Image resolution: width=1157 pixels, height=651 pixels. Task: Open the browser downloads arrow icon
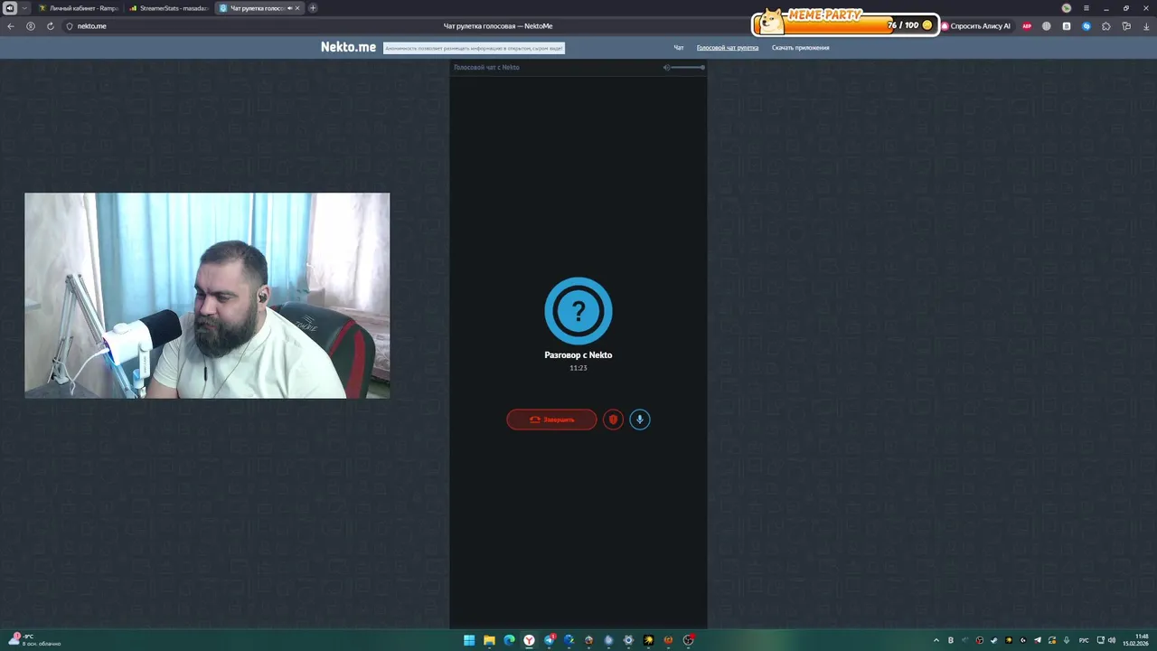coord(1145,26)
